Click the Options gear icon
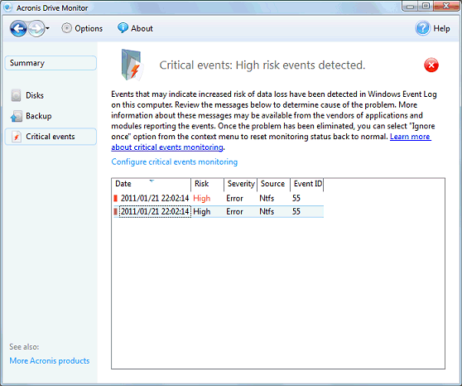462x386 pixels. [x=66, y=28]
